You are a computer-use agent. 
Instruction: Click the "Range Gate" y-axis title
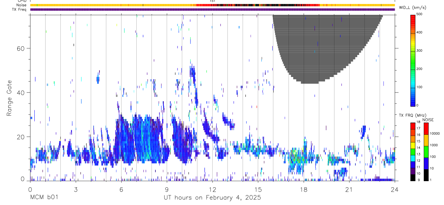[x=10, y=98]
